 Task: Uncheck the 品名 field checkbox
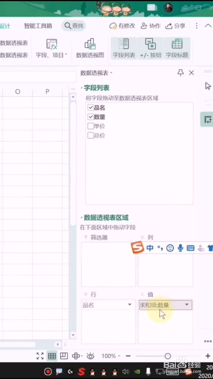[x=91, y=108]
